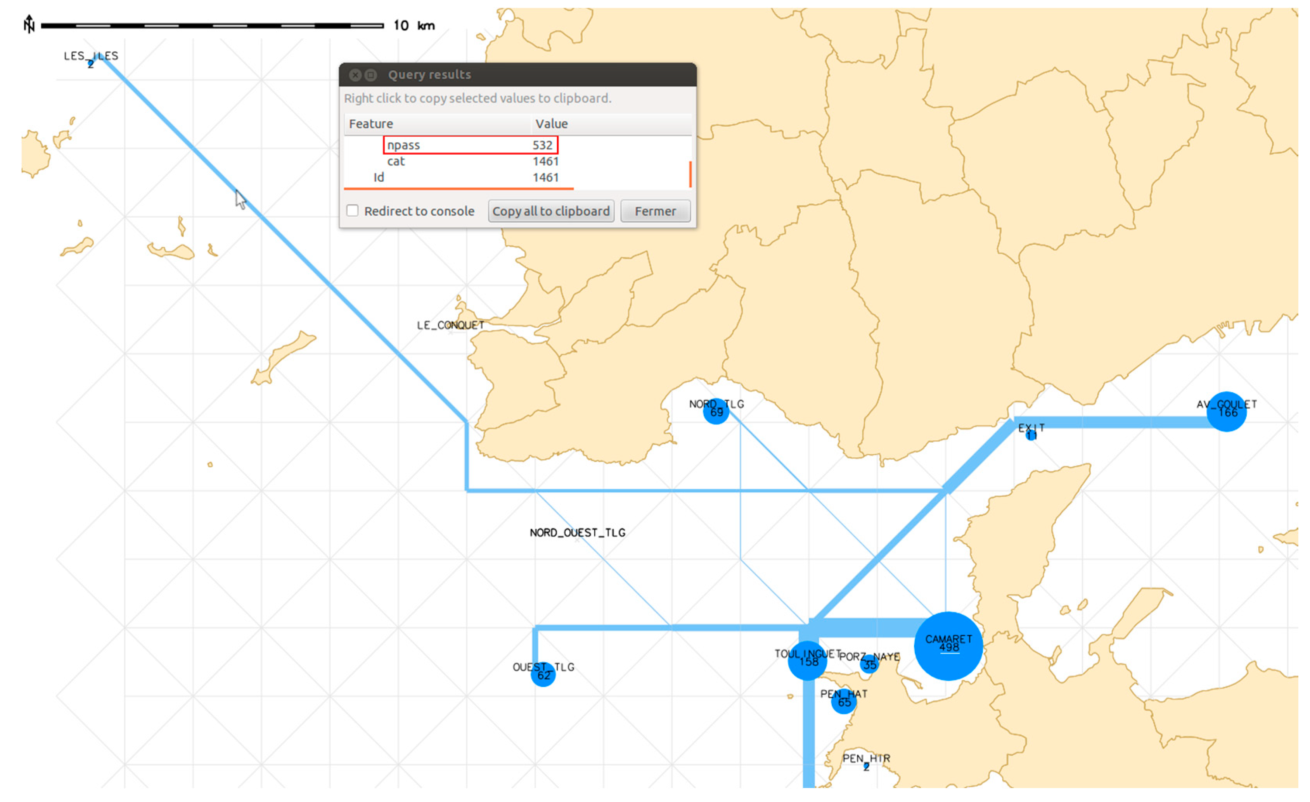Click the NORD_TLG 69 circle marker
This screenshot has width=1310, height=802.
(x=716, y=412)
